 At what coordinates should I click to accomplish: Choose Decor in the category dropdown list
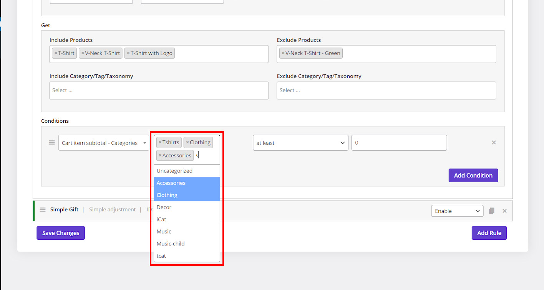164,207
